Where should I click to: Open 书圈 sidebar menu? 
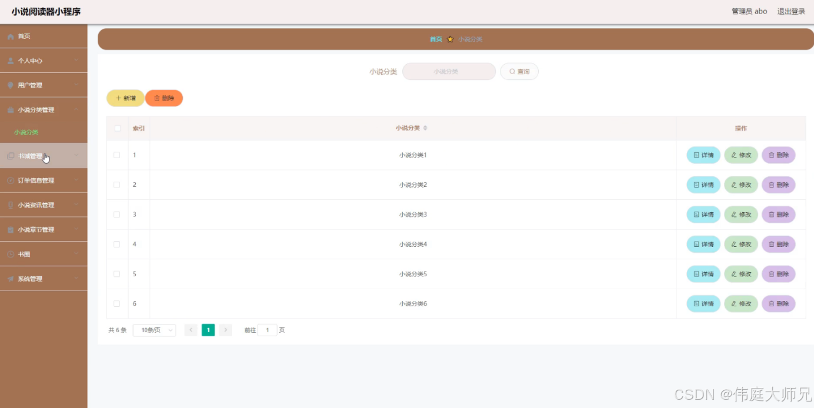tap(44, 255)
